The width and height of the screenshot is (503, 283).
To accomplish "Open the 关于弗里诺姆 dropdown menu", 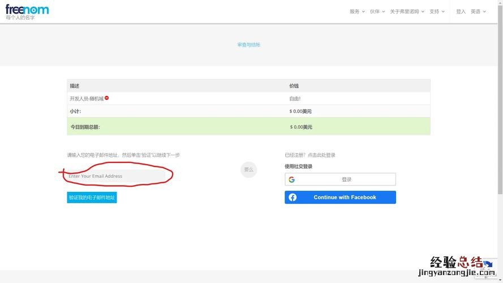I will [407, 11].
